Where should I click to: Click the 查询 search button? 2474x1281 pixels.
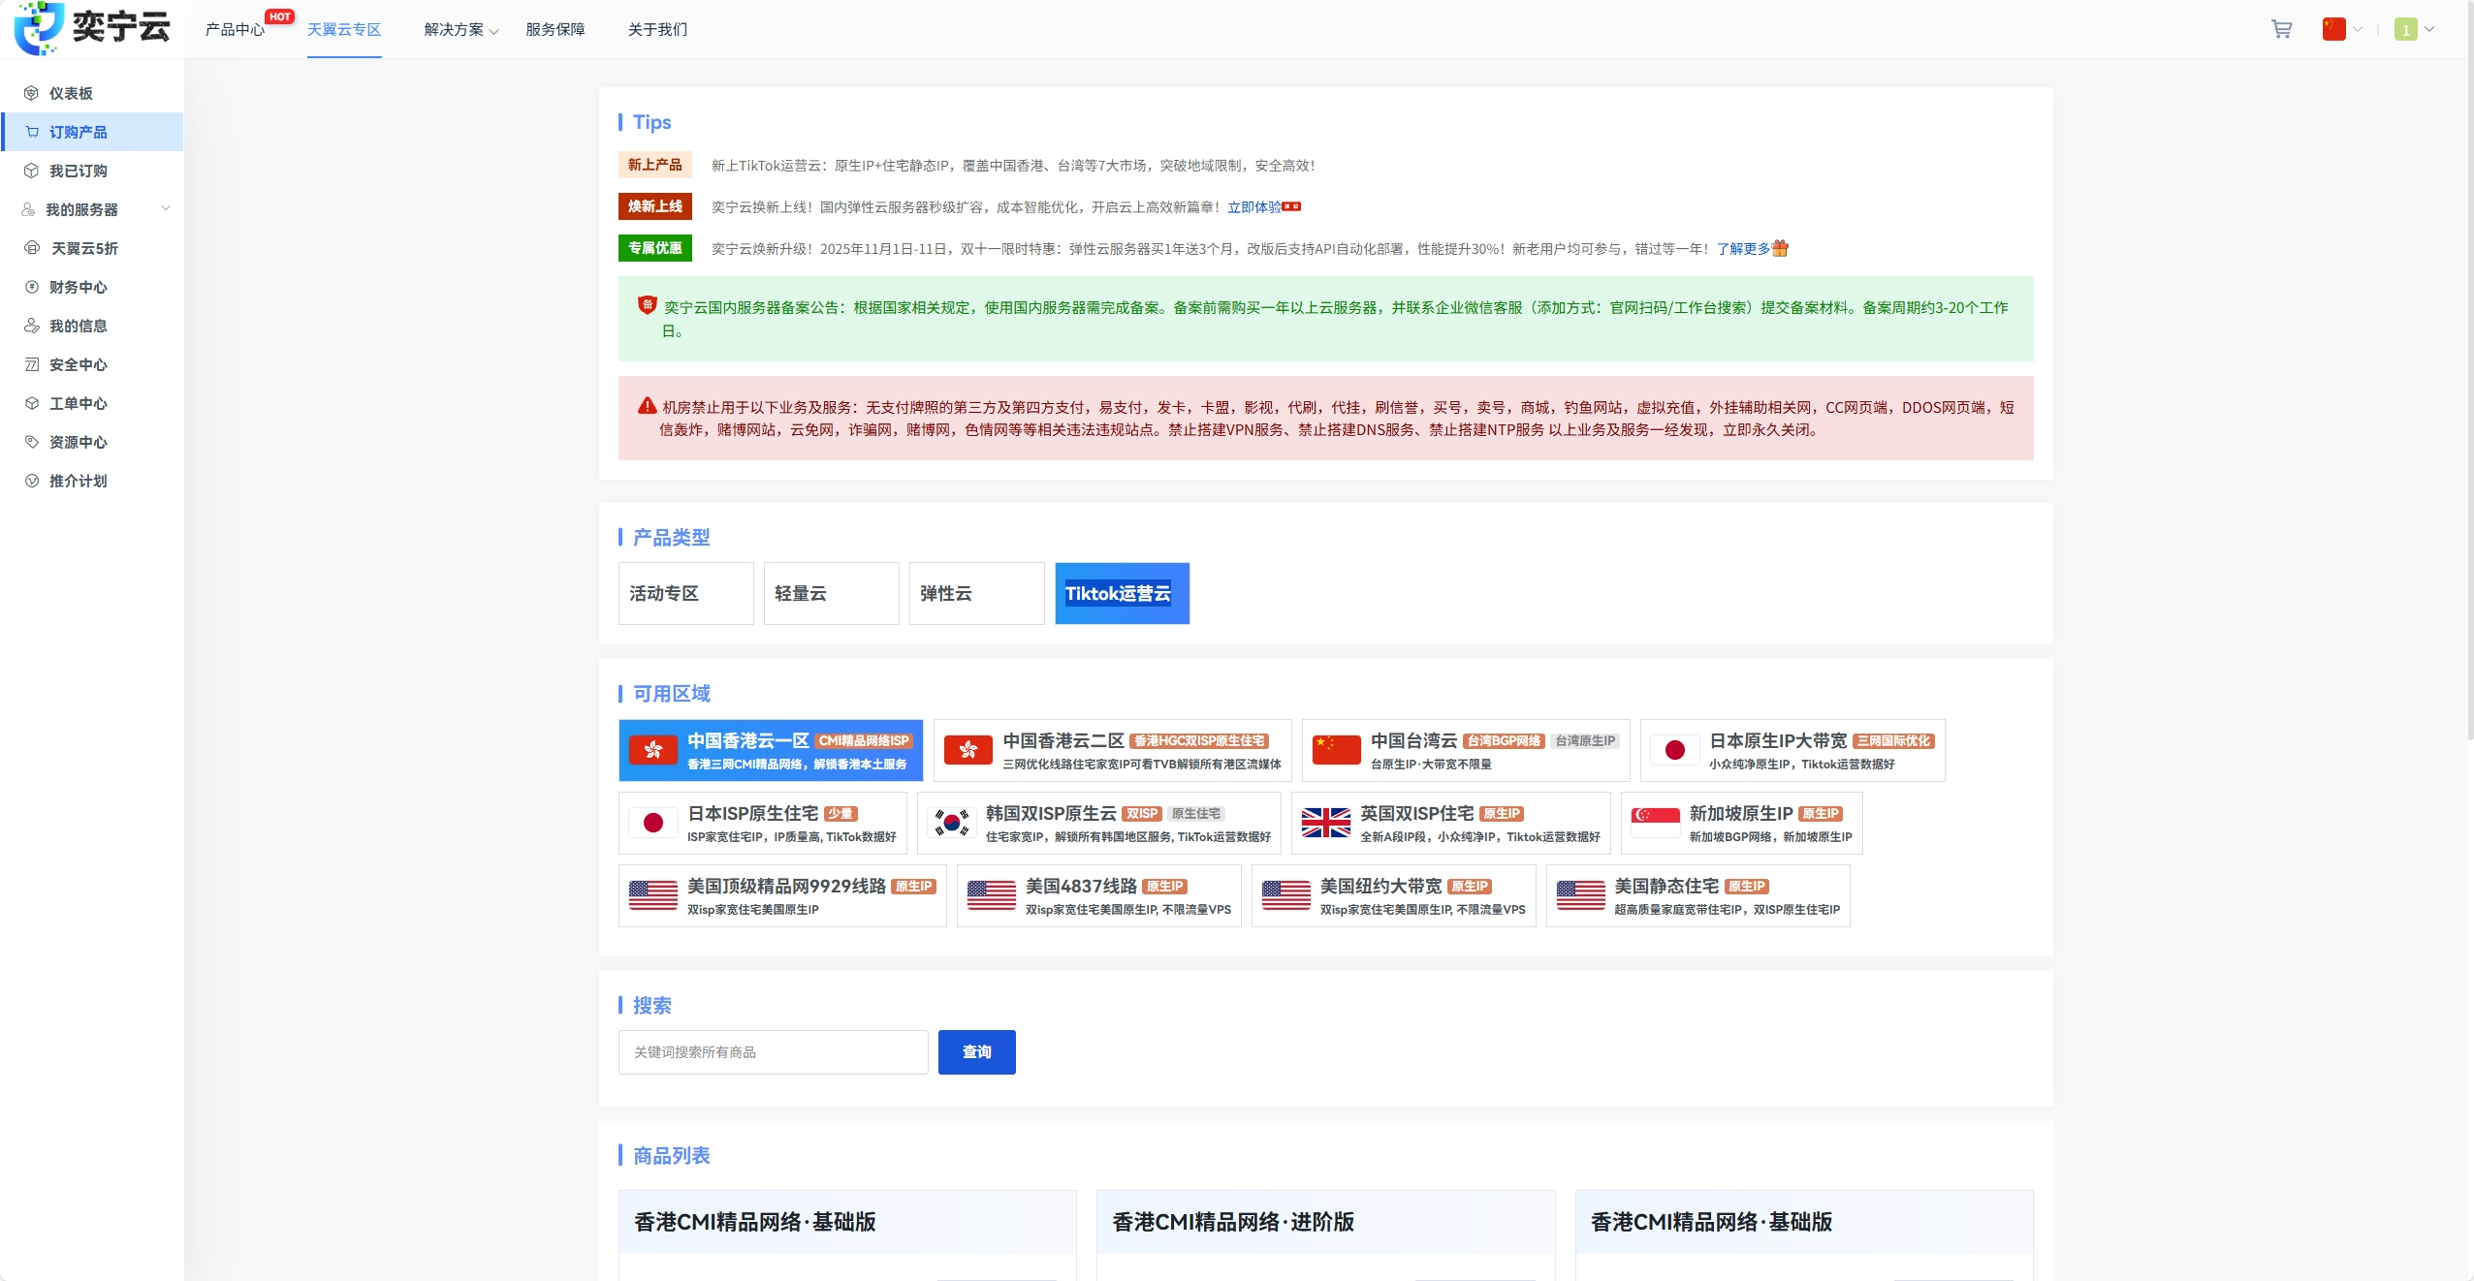(976, 1051)
